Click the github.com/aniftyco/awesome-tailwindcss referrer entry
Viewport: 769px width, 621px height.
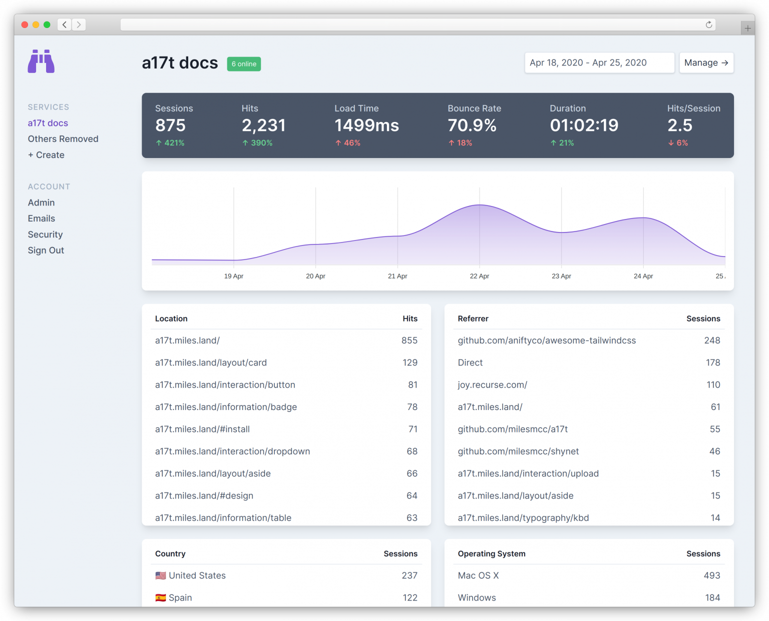tap(547, 340)
